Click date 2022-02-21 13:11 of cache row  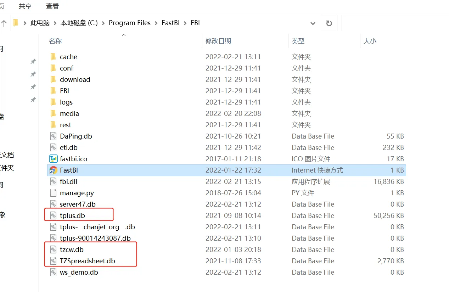point(233,57)
